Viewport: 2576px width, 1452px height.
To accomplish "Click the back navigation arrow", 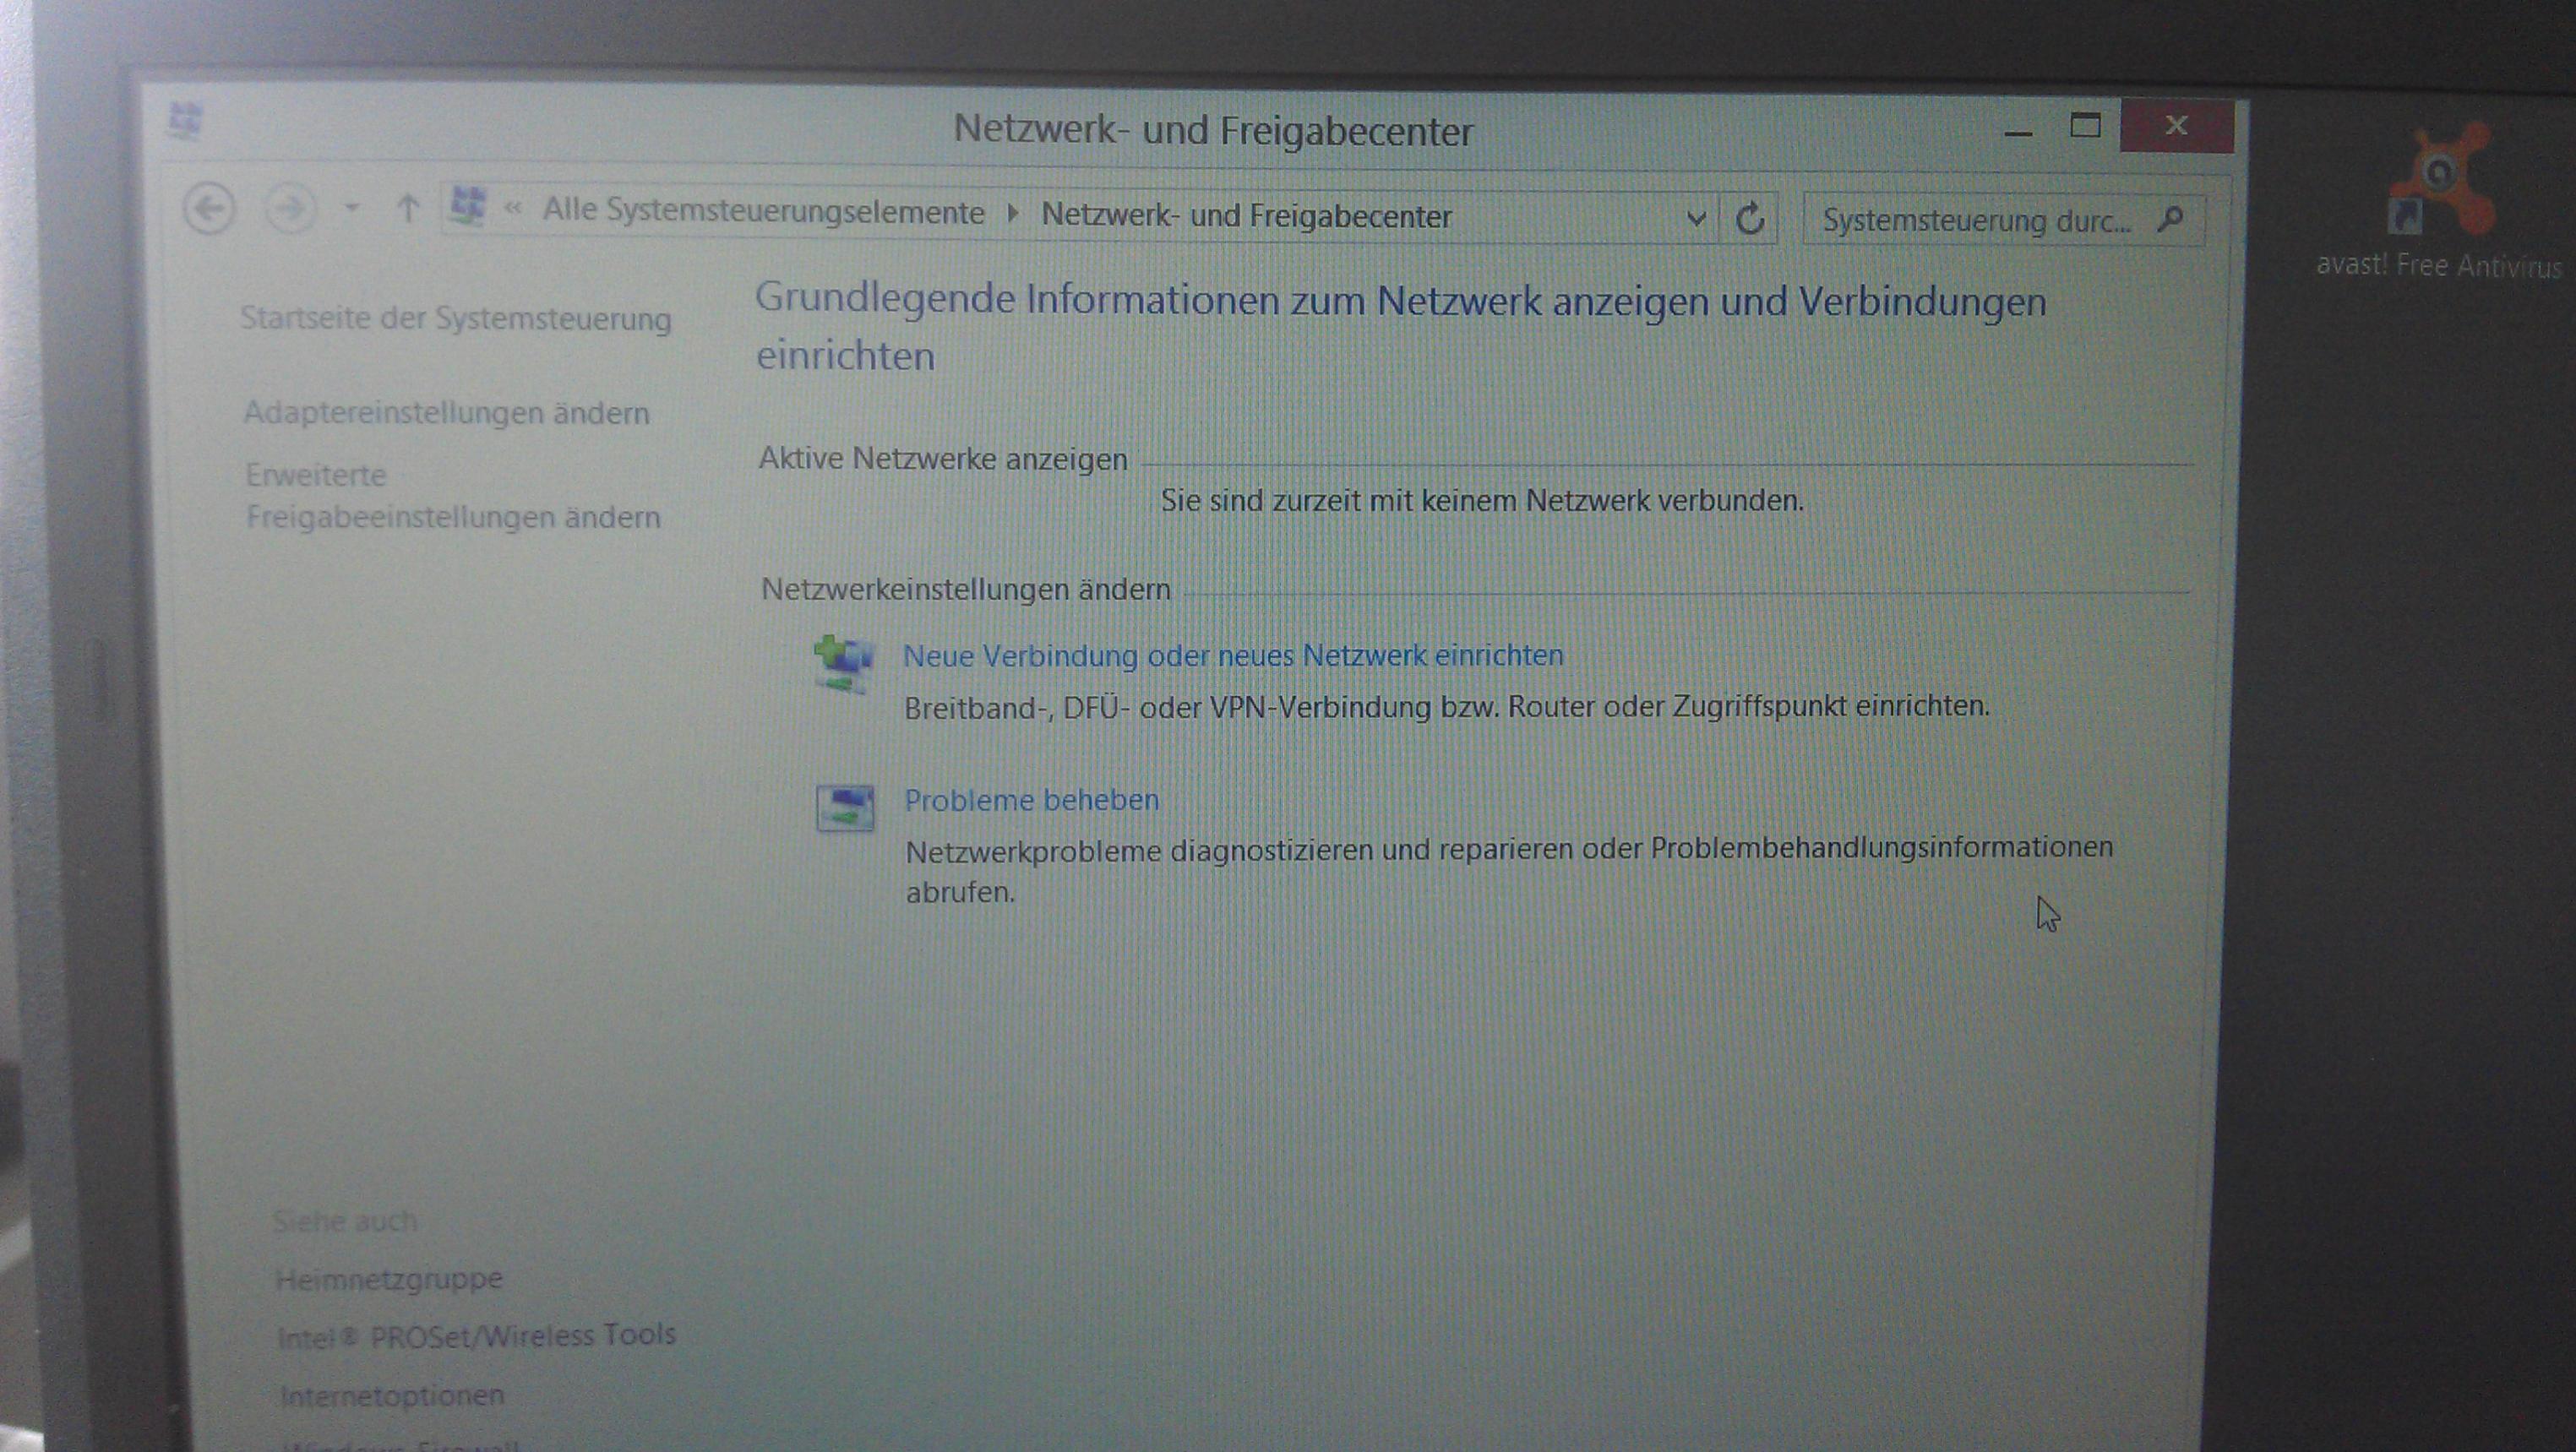I will [x=209, y=209].
